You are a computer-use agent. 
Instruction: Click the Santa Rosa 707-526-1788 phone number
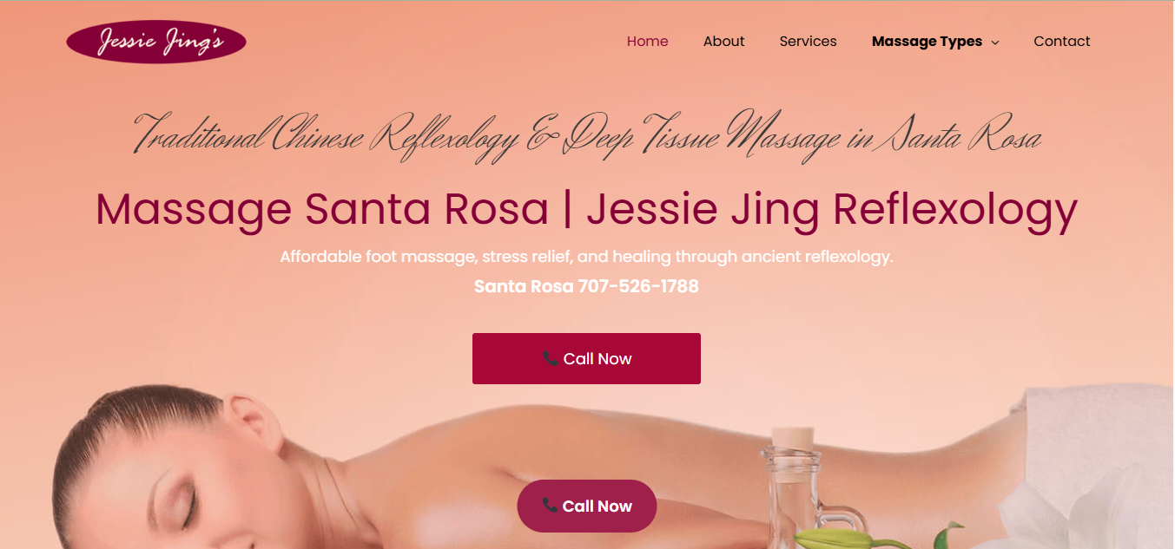pos(586,286)
